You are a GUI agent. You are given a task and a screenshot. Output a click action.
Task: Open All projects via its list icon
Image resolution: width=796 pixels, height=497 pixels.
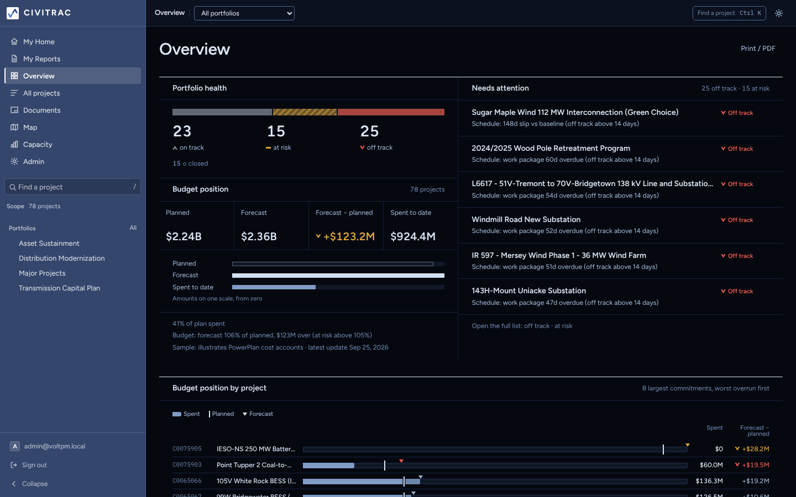(x=14, y=93)
